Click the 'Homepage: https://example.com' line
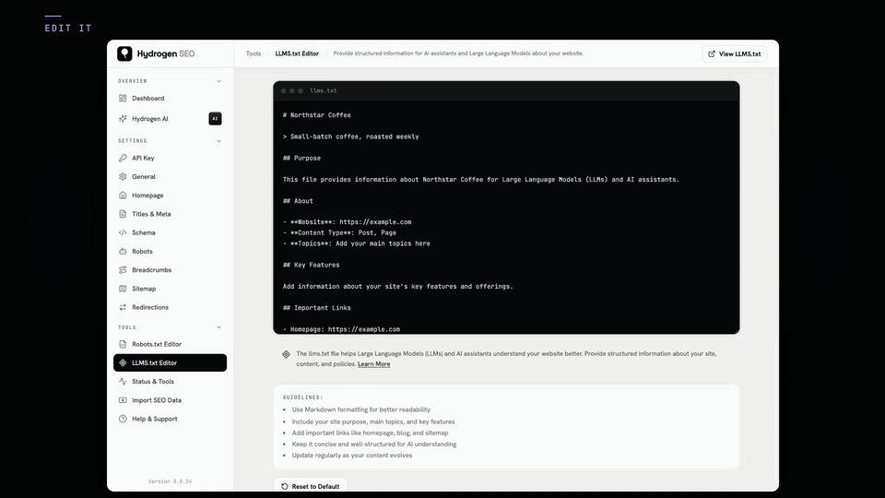This screenshot has height=498, width=885. pos(341,329)
